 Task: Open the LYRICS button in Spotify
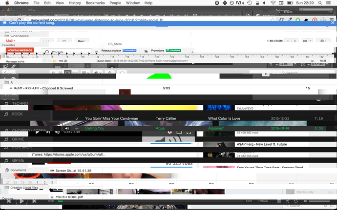tap(263, 201)
